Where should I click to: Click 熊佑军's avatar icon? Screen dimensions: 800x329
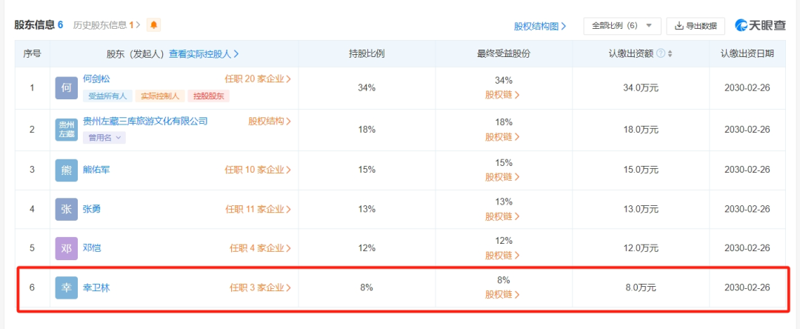66,170
